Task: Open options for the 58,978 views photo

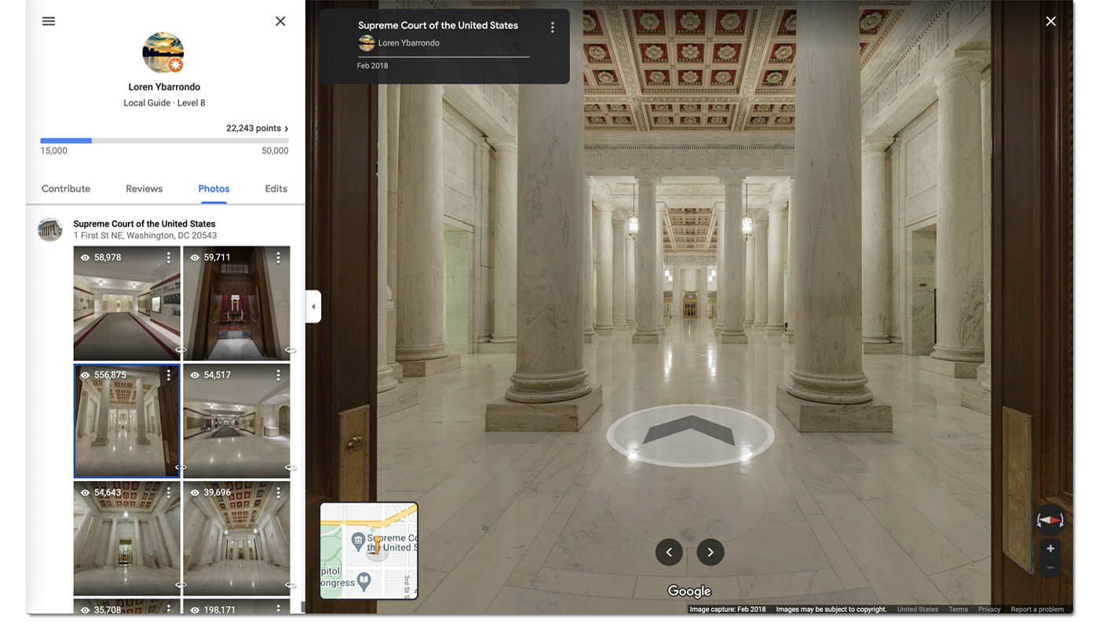Action: pyautogui.click(x=168, y=257)
